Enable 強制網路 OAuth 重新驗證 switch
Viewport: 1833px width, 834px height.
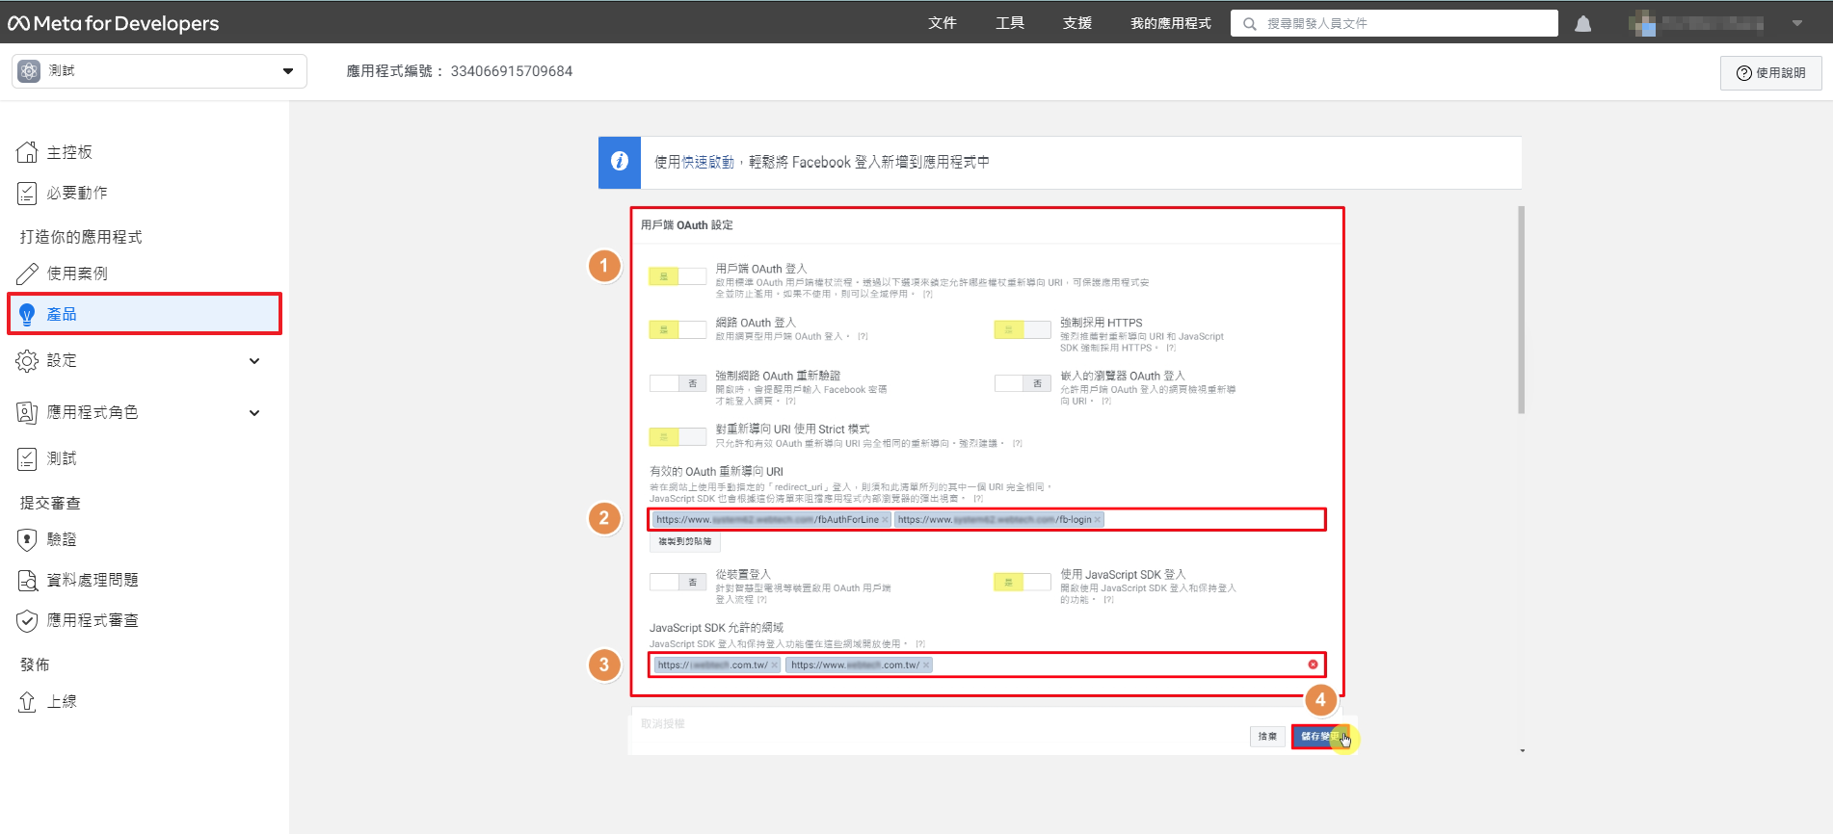[x=677, y=383]
